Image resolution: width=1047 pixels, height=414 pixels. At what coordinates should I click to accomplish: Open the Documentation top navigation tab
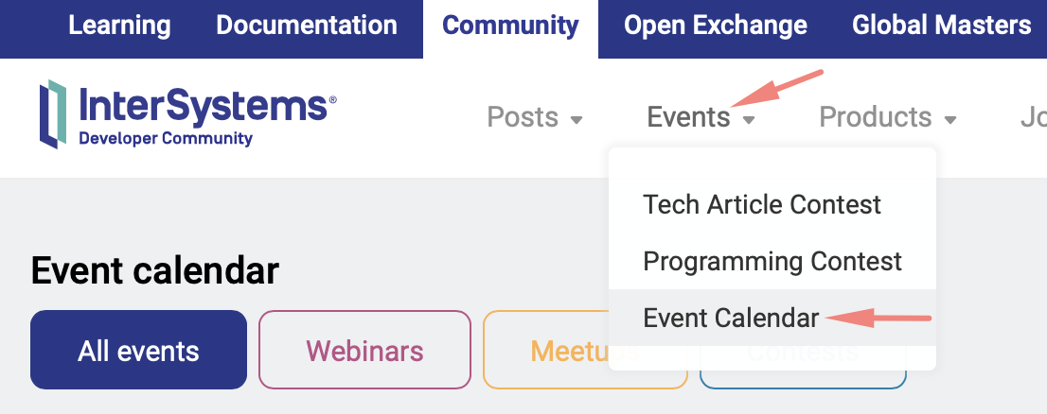point(307,26)
